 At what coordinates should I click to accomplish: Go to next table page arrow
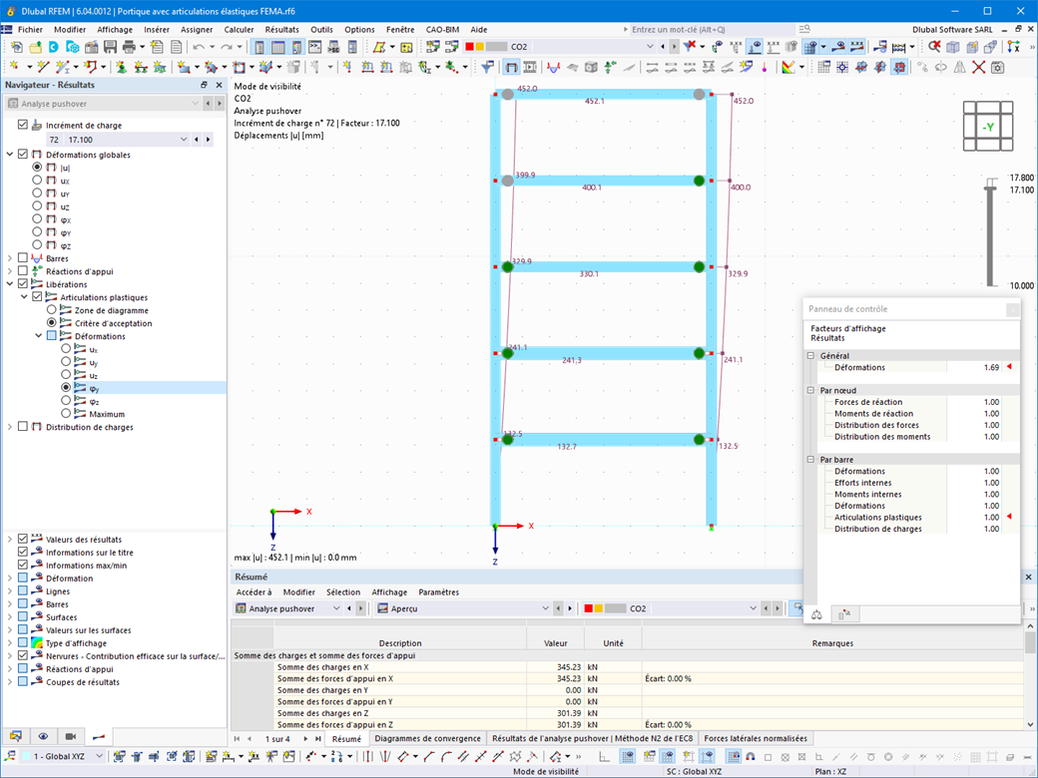point(305,738)
